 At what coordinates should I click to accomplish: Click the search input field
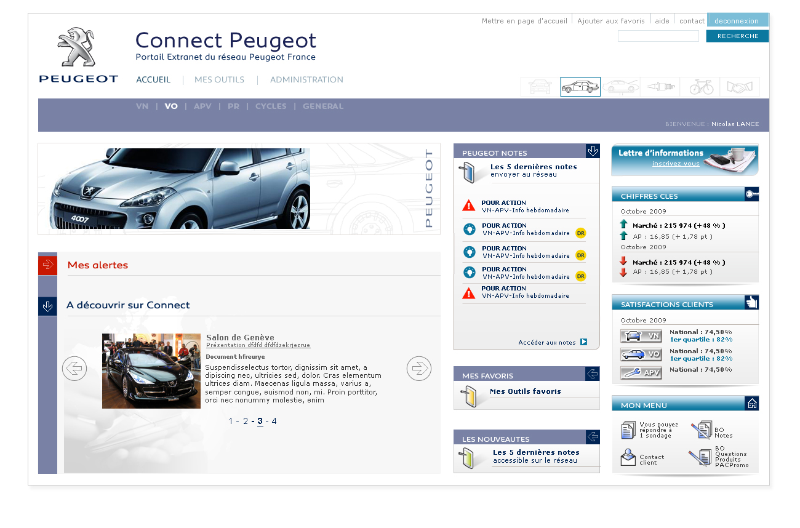pyautogui.click(x=658, y=36)
